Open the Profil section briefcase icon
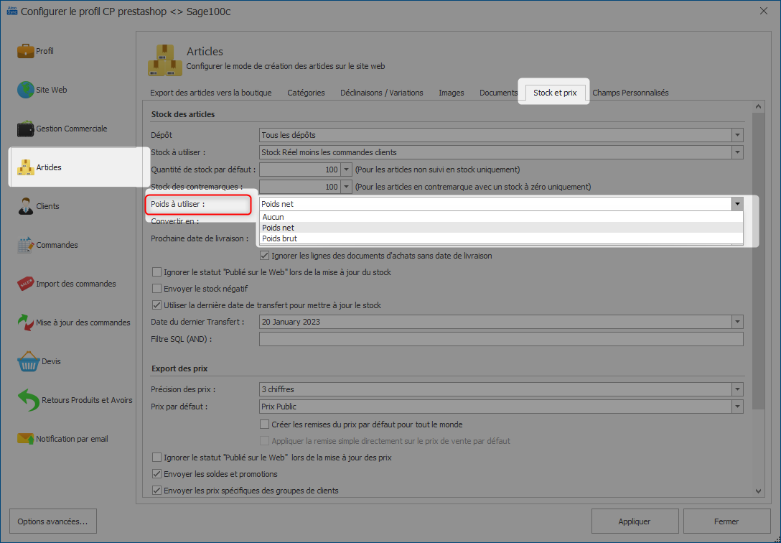This screenshot has height=543, width=781. [x=25, y=51]
